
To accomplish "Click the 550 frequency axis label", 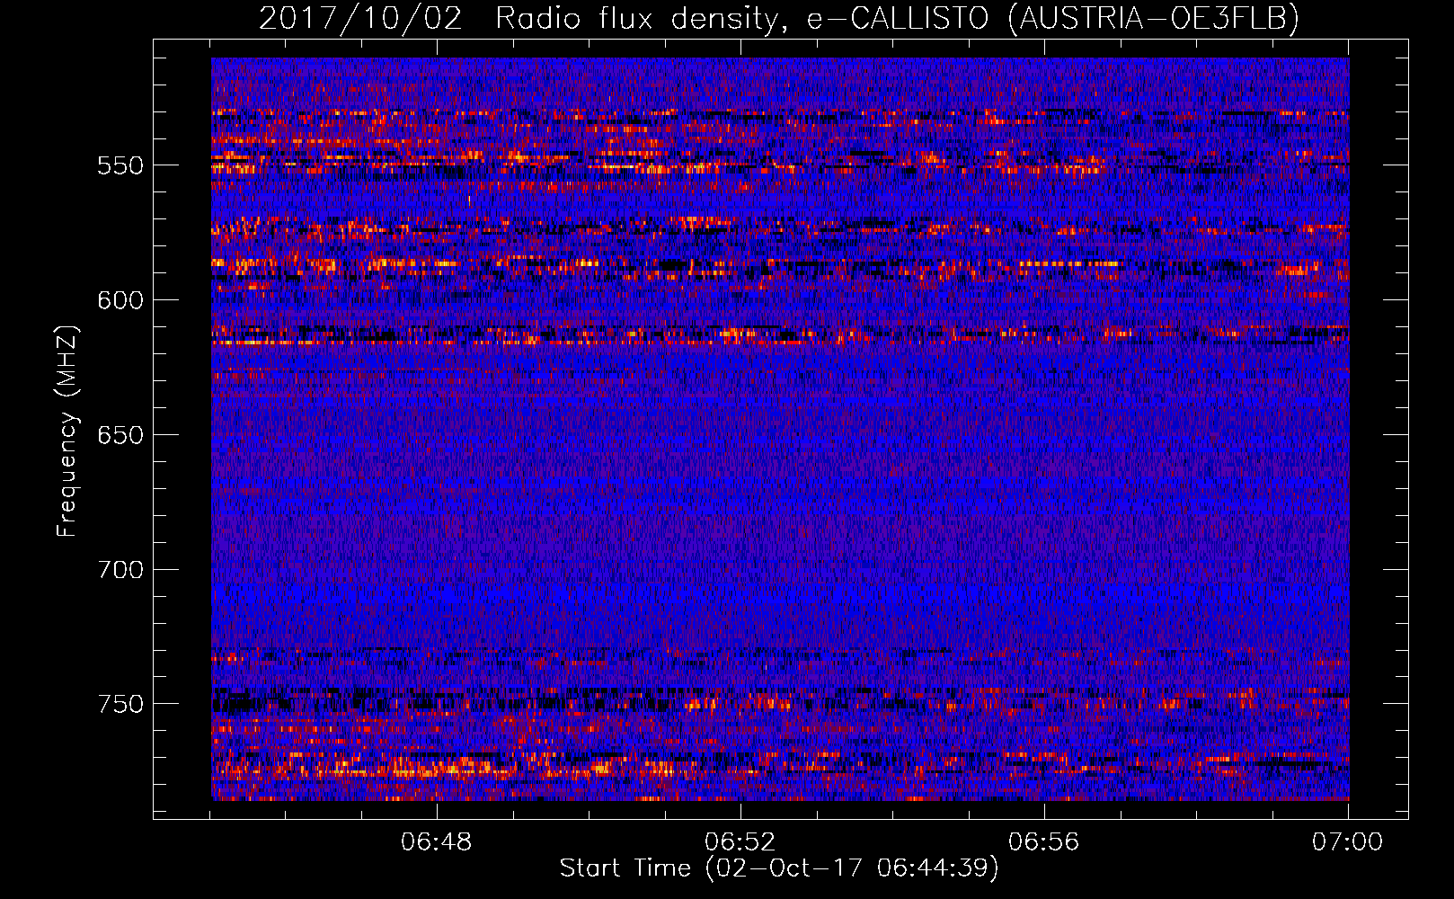I will 120,165.
